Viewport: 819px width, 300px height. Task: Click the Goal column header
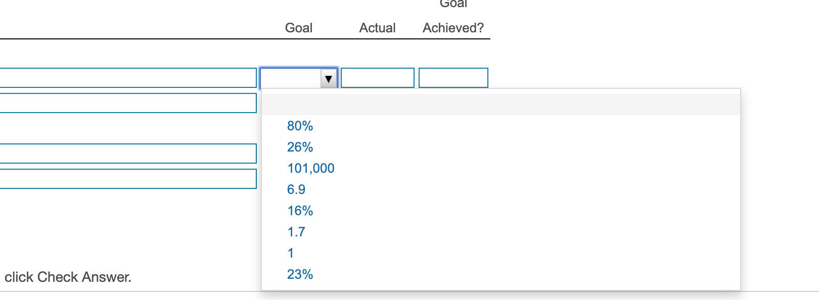pyautogui.click(x=298, y=28)
